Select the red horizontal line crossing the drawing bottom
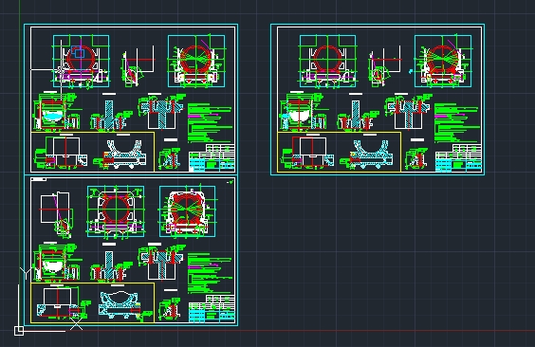The width and height of the screenshot is (535, 347). coord(301,330)
